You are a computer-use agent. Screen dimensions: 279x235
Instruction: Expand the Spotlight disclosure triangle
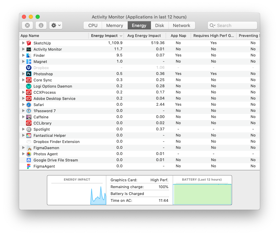[x=23, y=129]
